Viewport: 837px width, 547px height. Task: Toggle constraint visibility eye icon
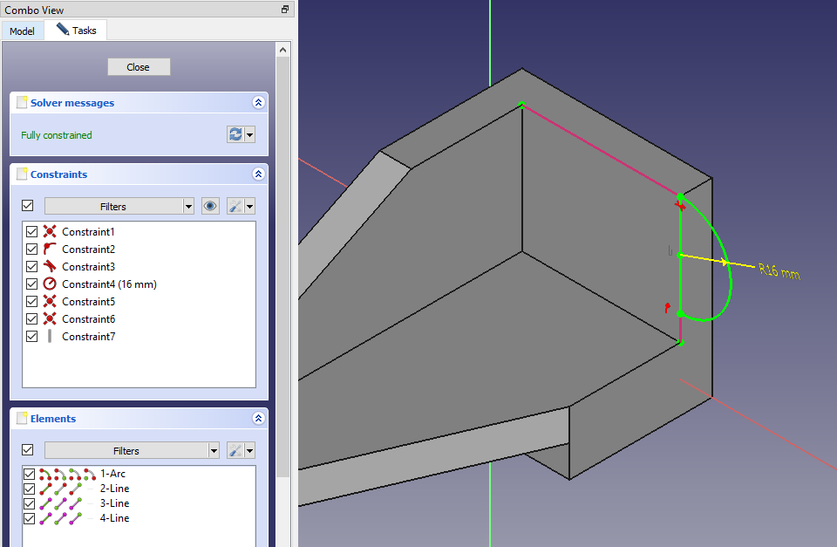pyautogui.click(x=210, y=207)
